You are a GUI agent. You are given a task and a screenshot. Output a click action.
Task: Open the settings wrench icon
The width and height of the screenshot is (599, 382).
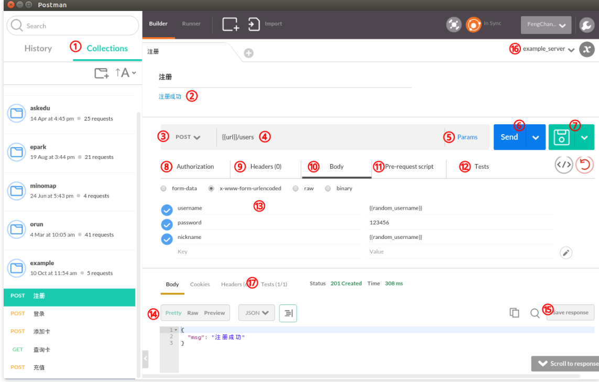point(586,25)
